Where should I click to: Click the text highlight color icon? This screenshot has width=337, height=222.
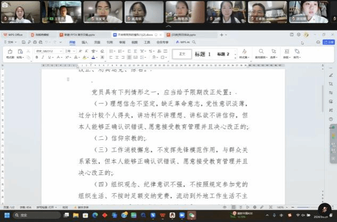click(x=84, y=57)
